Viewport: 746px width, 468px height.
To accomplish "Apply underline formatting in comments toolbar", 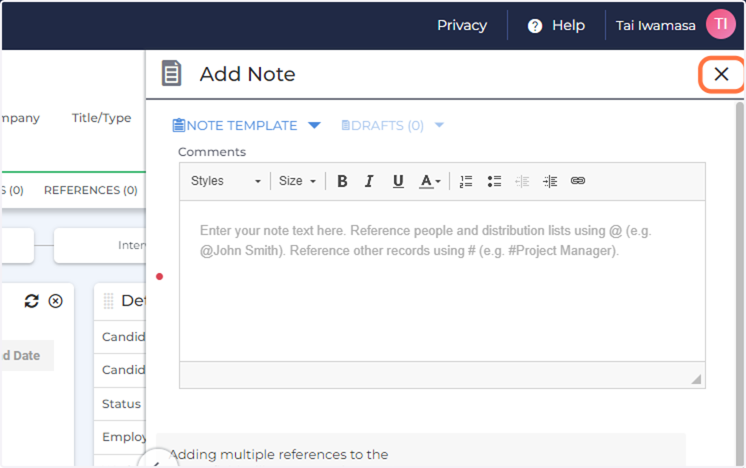I will pos(398,181).
